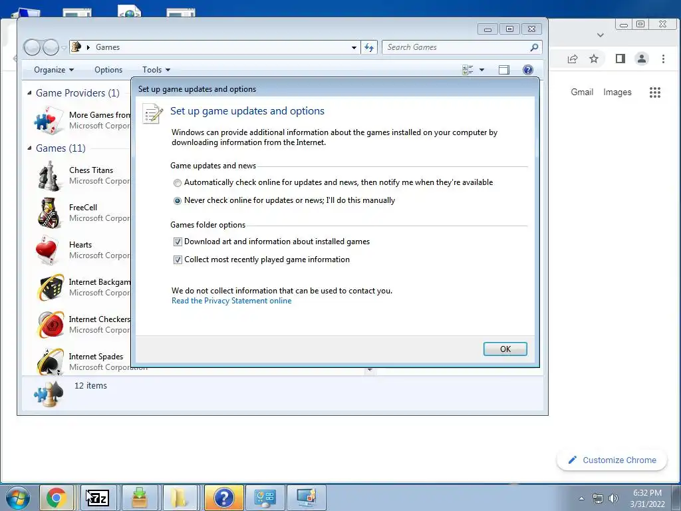Screen dimensions: 681x511
Task: Bookmark this page with the star icon
Action: coord(594,59)
